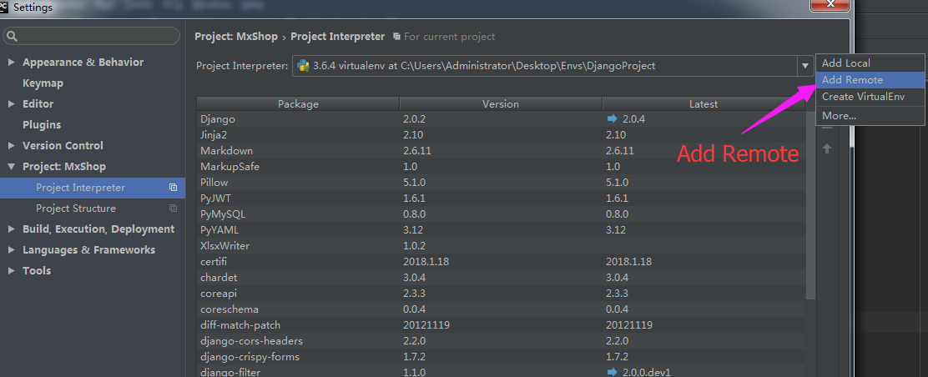
Task: Click diff-match-patch version 20121119
Action: pos(426,325)
